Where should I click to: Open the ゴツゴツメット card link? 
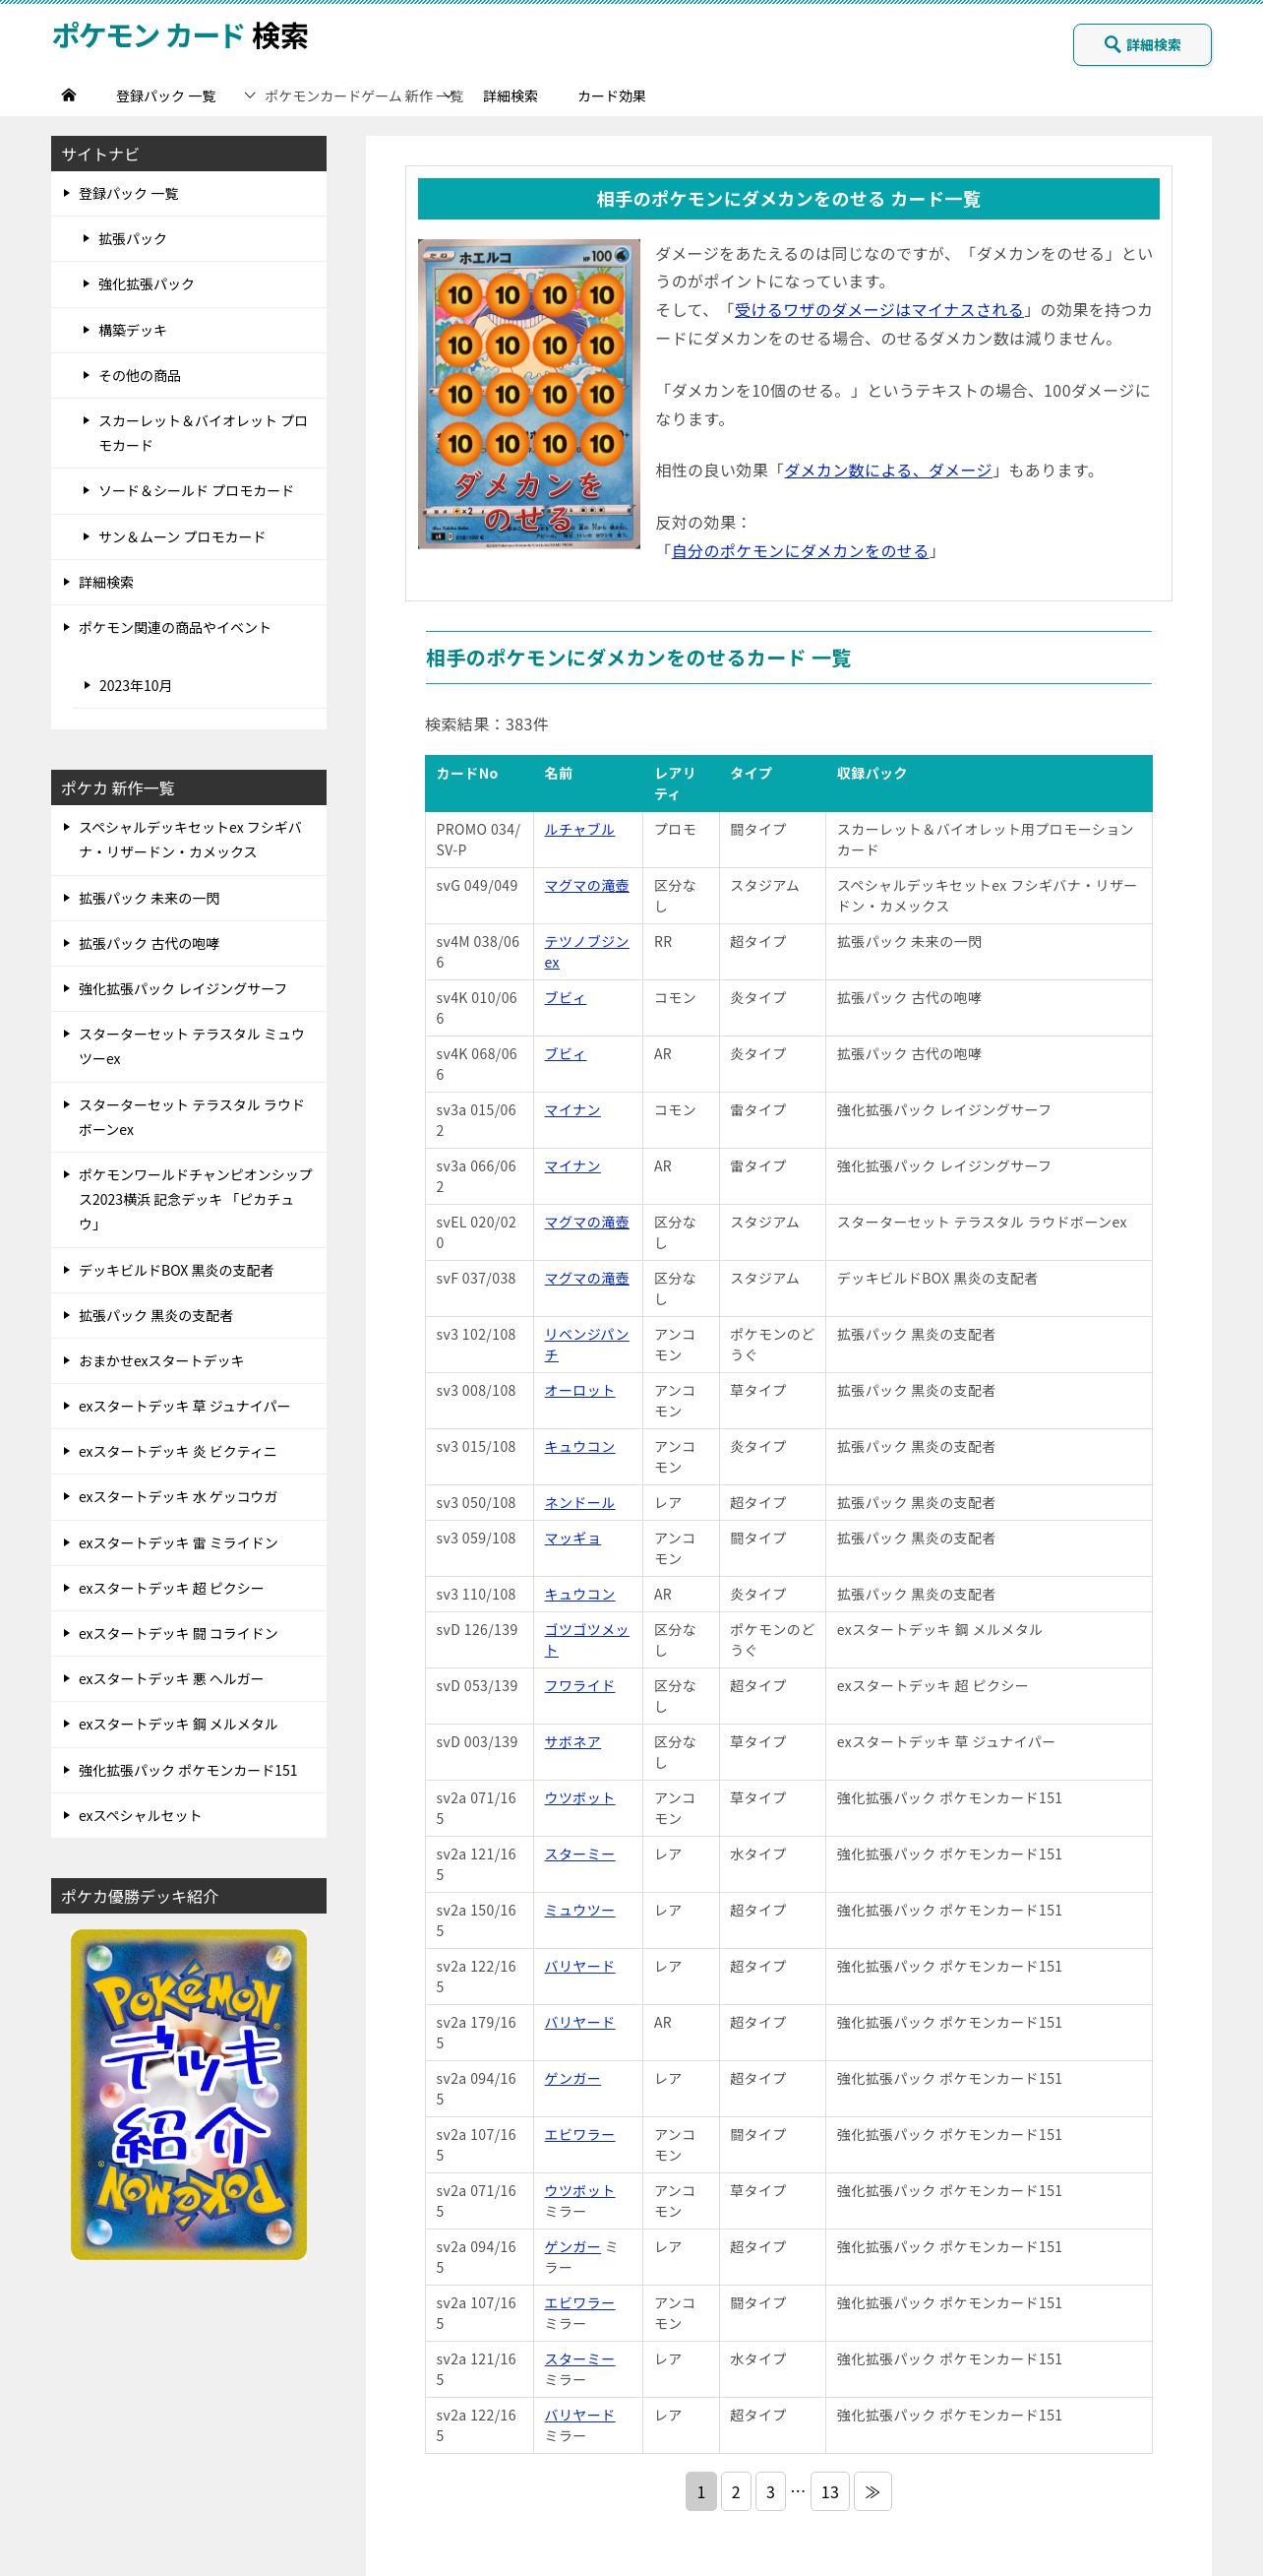pos(586,1640)
